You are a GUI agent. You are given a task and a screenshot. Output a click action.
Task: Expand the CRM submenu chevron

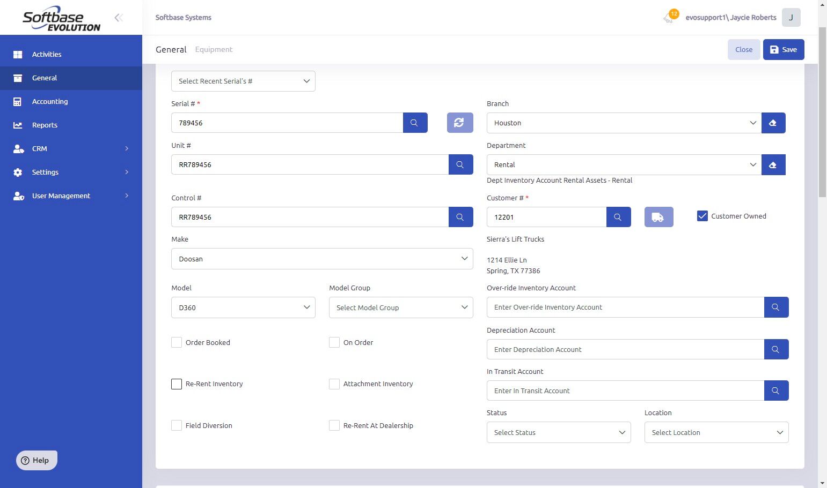127,148
